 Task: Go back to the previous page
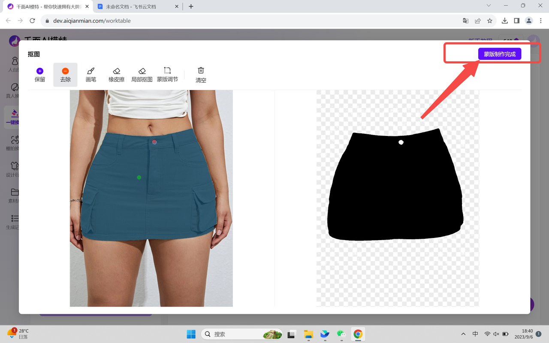tap(9, 21)
